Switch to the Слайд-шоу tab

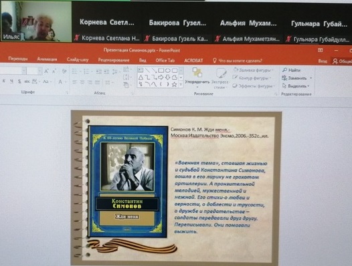pyautogui.click(x=78, y=59)
